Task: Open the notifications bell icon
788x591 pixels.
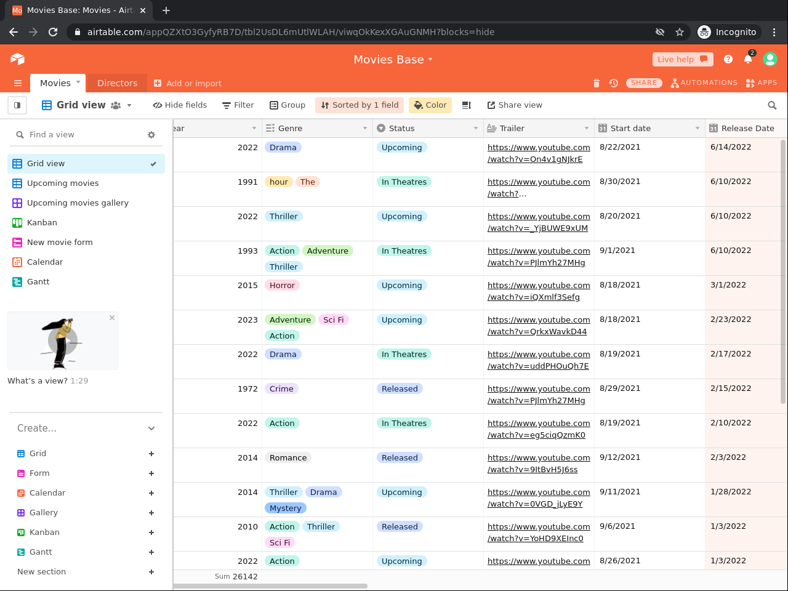Action: tap(748, 59)
